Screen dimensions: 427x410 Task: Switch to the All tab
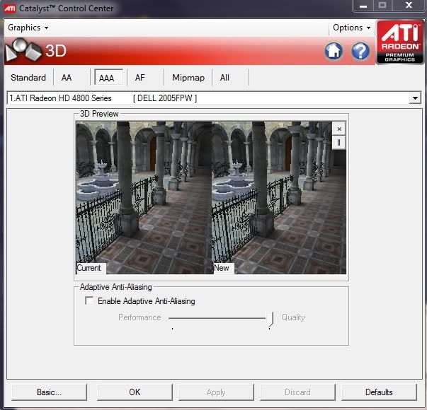224,78
